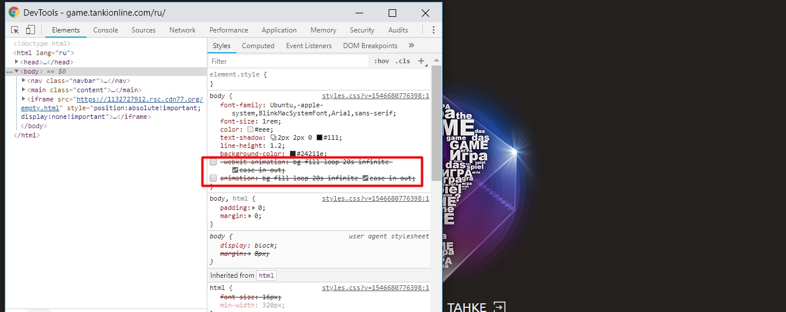
Task: Toggle the :hov element state panel
Action: [382, 61]
